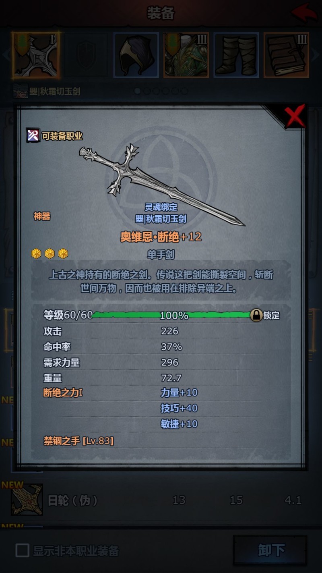The width and height of the screenshot is (322, 573).
Task: Select the sword weapon equipment slot
Action: click(36, 55)
